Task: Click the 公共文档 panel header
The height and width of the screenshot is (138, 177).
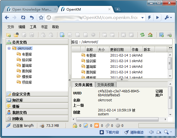Action: [37, 42]
